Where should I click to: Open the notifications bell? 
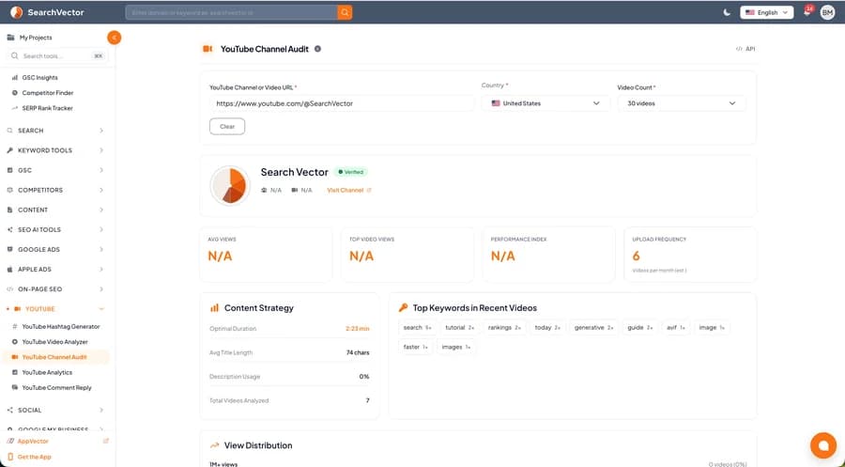click(807, 12)
